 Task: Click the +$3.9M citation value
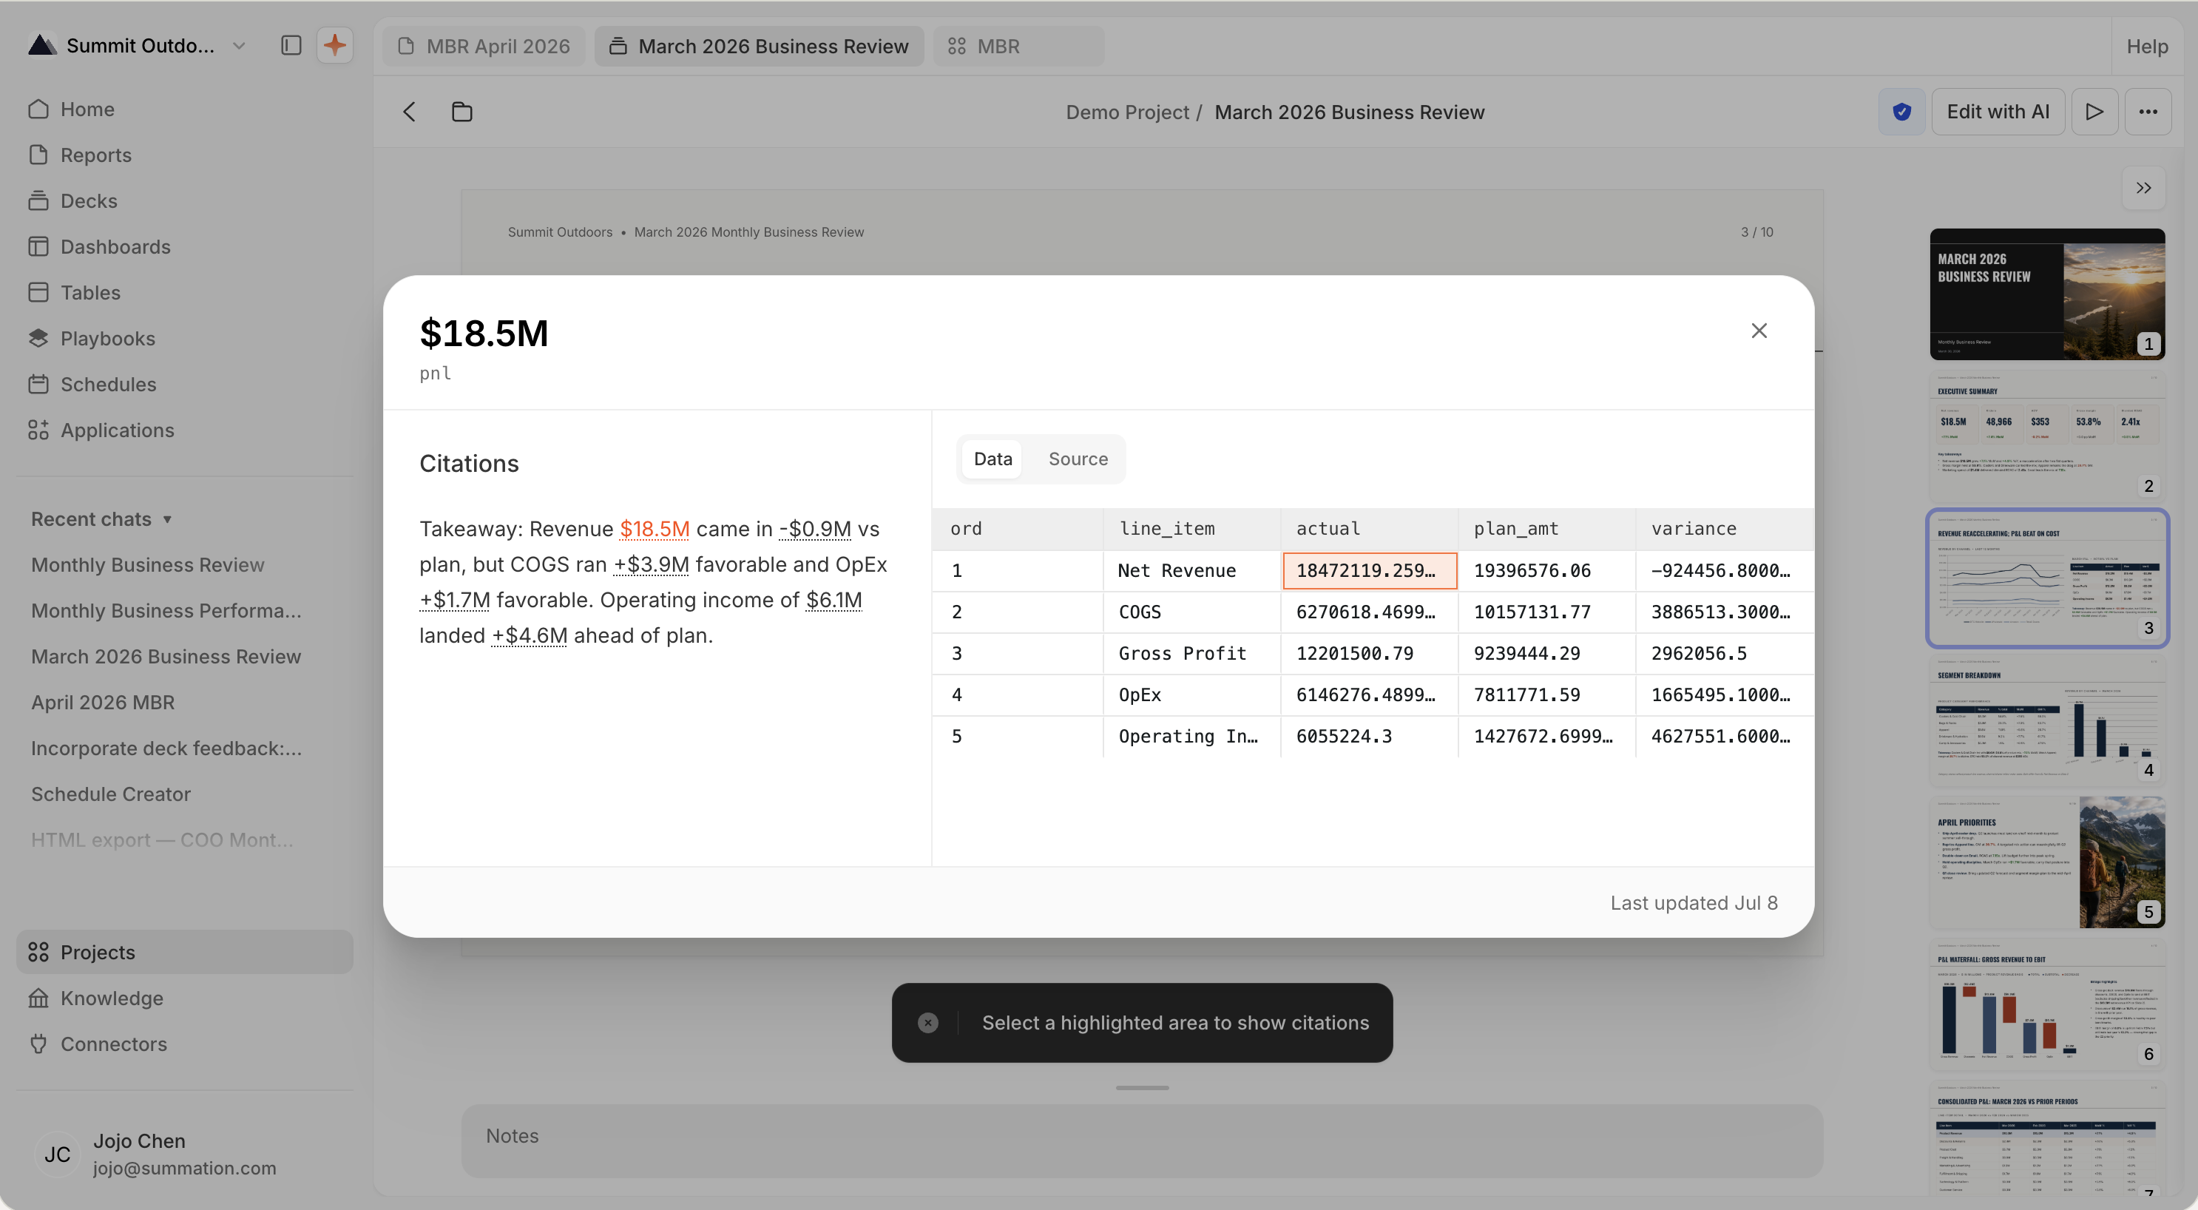(x=650, y=565)
